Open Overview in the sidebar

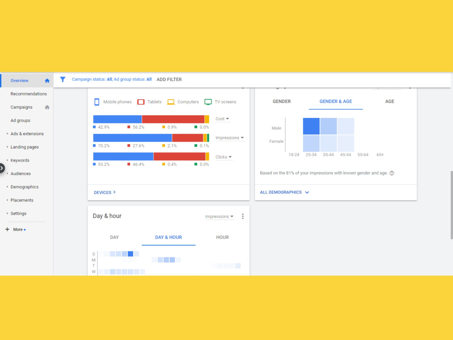point(19,81)
